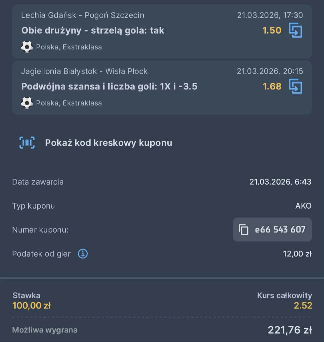The image size is (324, 342).
Task: Open the gambling tax info icon
Action: [82, 254]
